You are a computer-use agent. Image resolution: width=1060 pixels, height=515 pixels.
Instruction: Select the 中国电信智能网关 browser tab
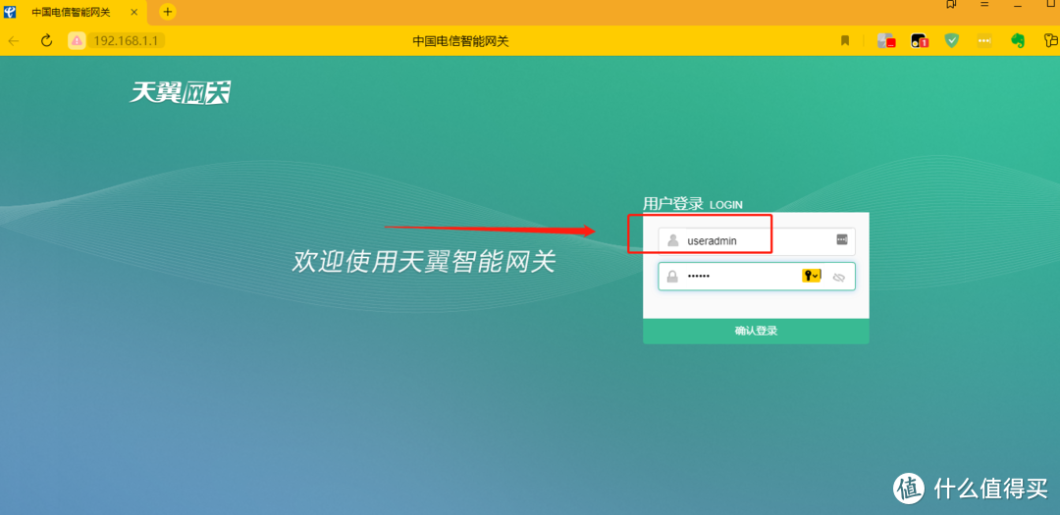click(73, 12)
